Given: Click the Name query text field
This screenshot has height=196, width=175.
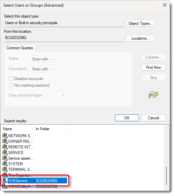Looking at the screenshot, I should click(92, 59).
